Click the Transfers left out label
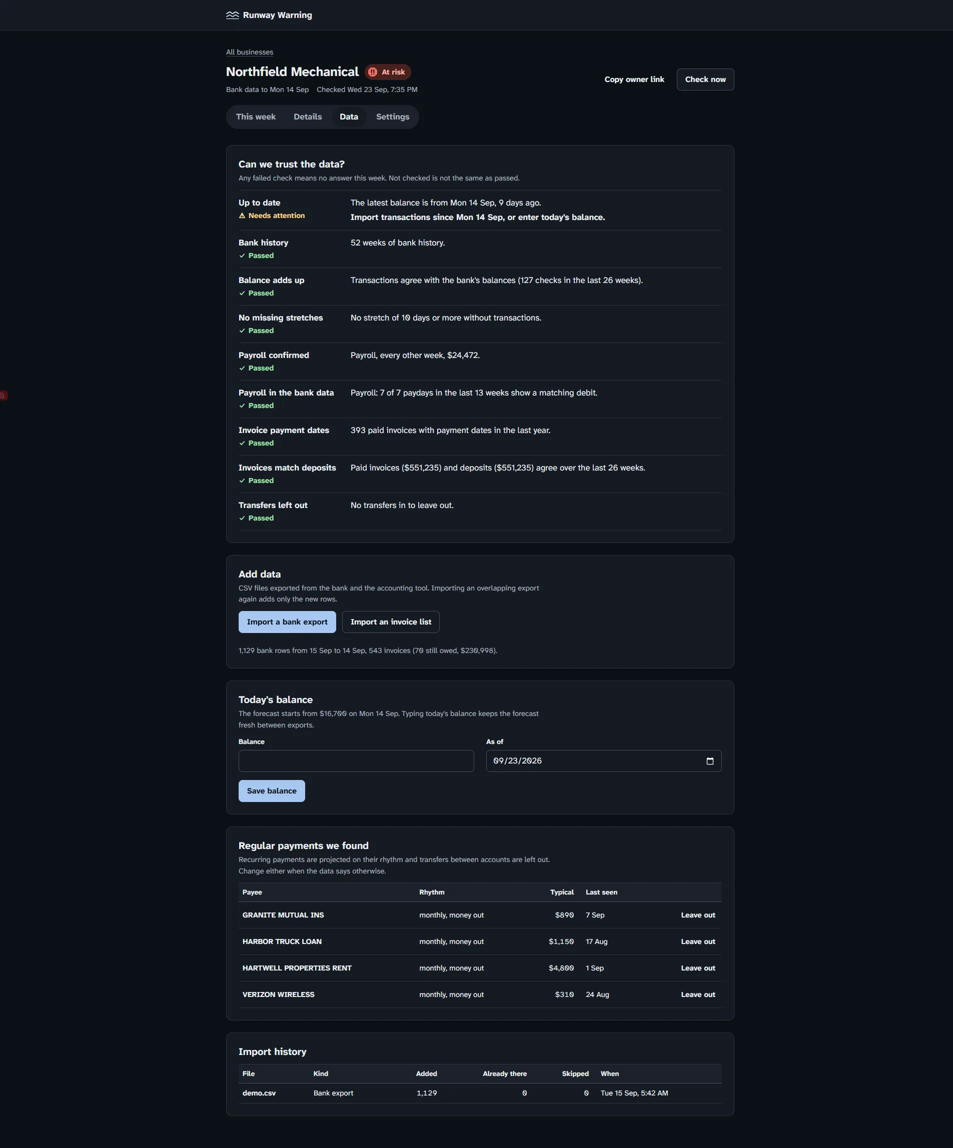Viewport: 953px width, 1148px height. coord(273,505)
